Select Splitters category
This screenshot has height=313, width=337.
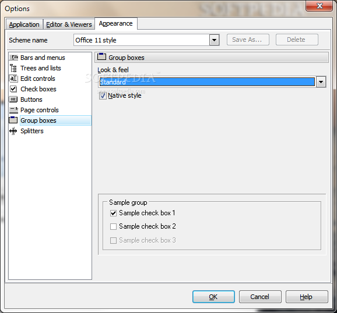point(32,131)
